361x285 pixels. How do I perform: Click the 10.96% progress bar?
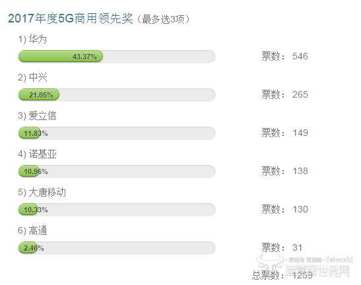click(x=117, y=172)
